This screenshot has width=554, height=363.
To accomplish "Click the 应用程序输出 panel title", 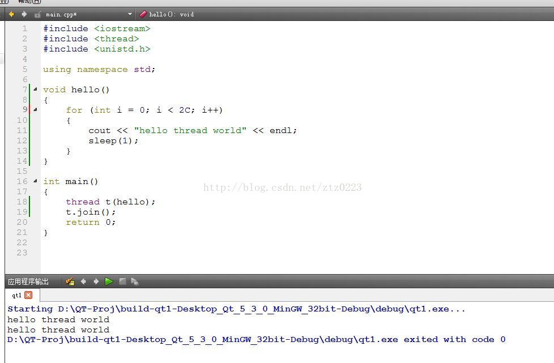I will click(x=28, y=281).
